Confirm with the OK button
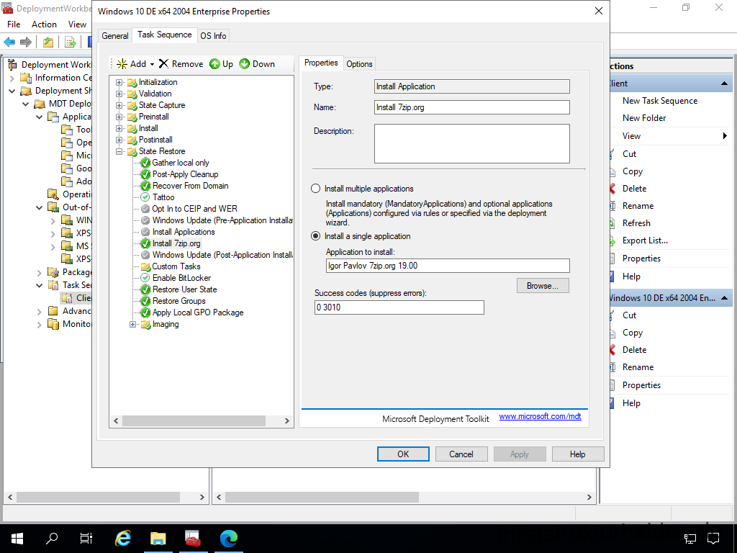The width and height of the screenshot is (737, 553). tap(403, 454)
